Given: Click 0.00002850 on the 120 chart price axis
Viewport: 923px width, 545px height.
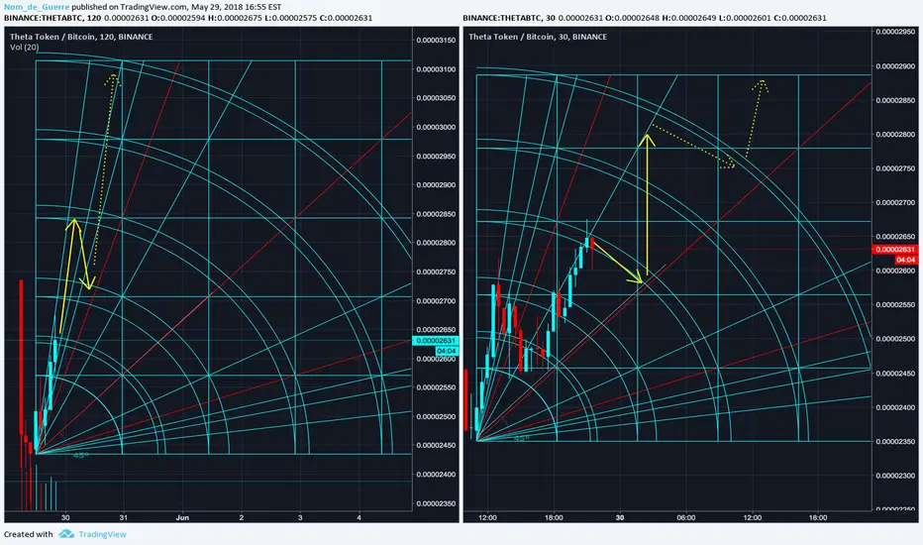Looking at the screenshot, I should [436, 214].
